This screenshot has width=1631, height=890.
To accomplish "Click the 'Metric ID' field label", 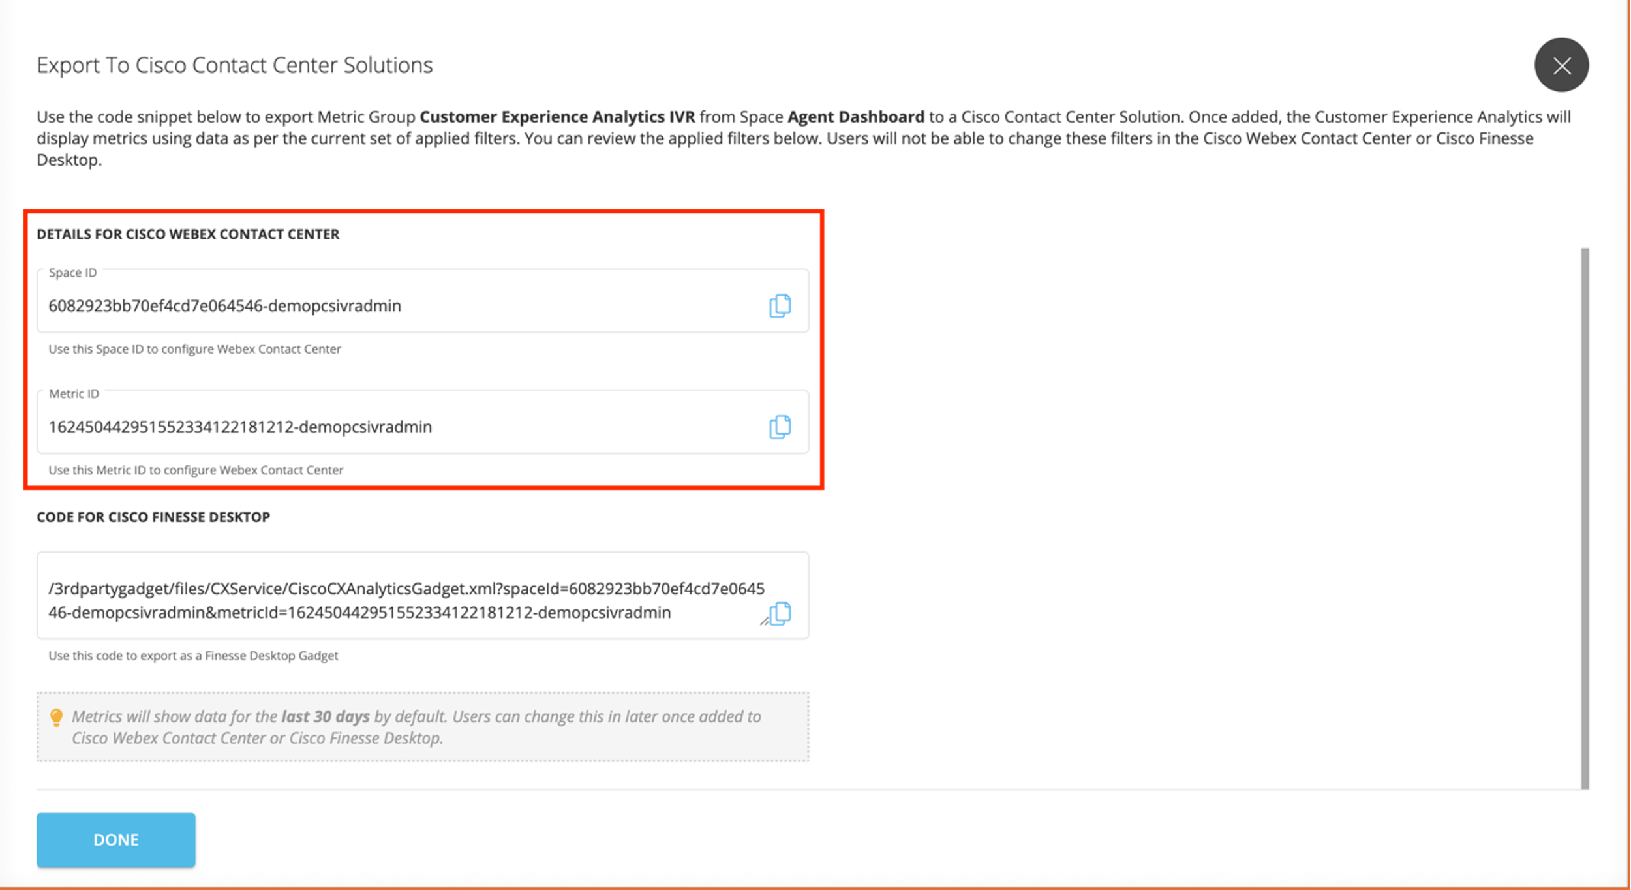I will (x=74, y=394).
